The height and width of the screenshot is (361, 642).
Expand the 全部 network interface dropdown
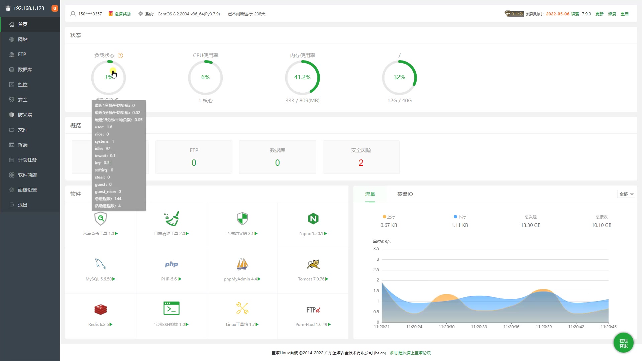(626, 194)
